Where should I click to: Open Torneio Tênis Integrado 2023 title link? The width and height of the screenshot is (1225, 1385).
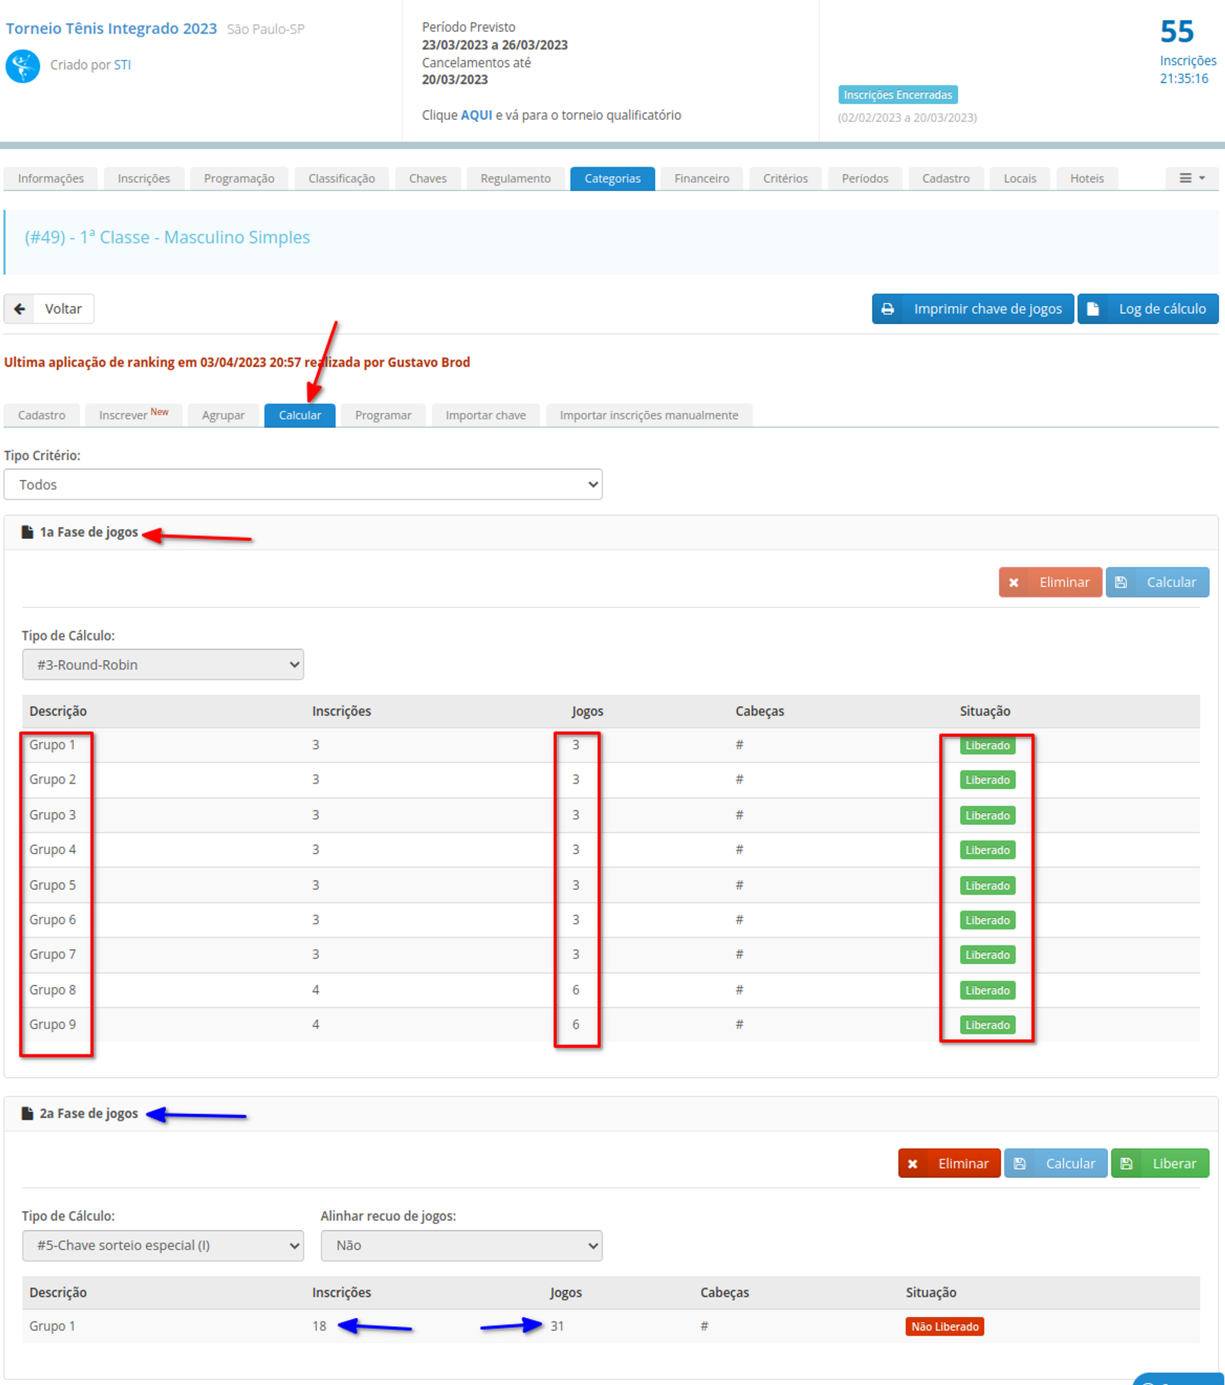(111, 28)
